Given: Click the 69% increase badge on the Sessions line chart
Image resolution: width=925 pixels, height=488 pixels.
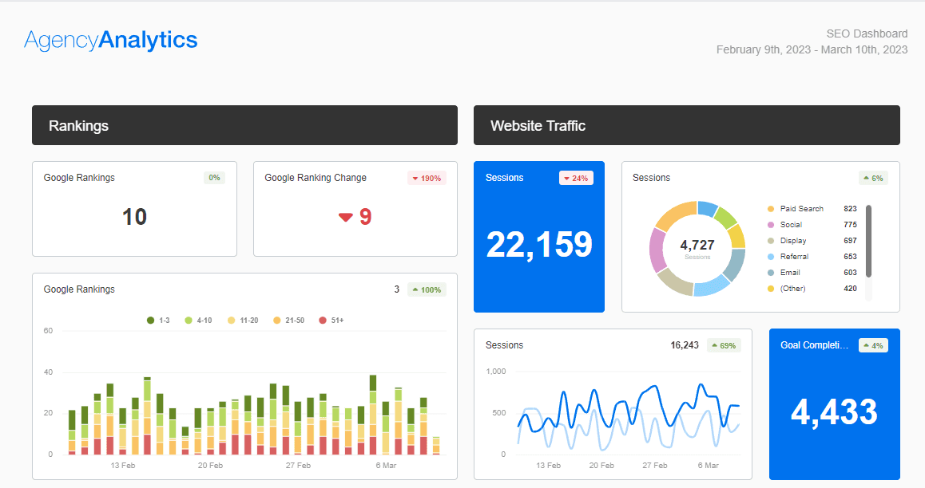Looking at the screenshot, I should pyautogui.click(x=723, y=345).
